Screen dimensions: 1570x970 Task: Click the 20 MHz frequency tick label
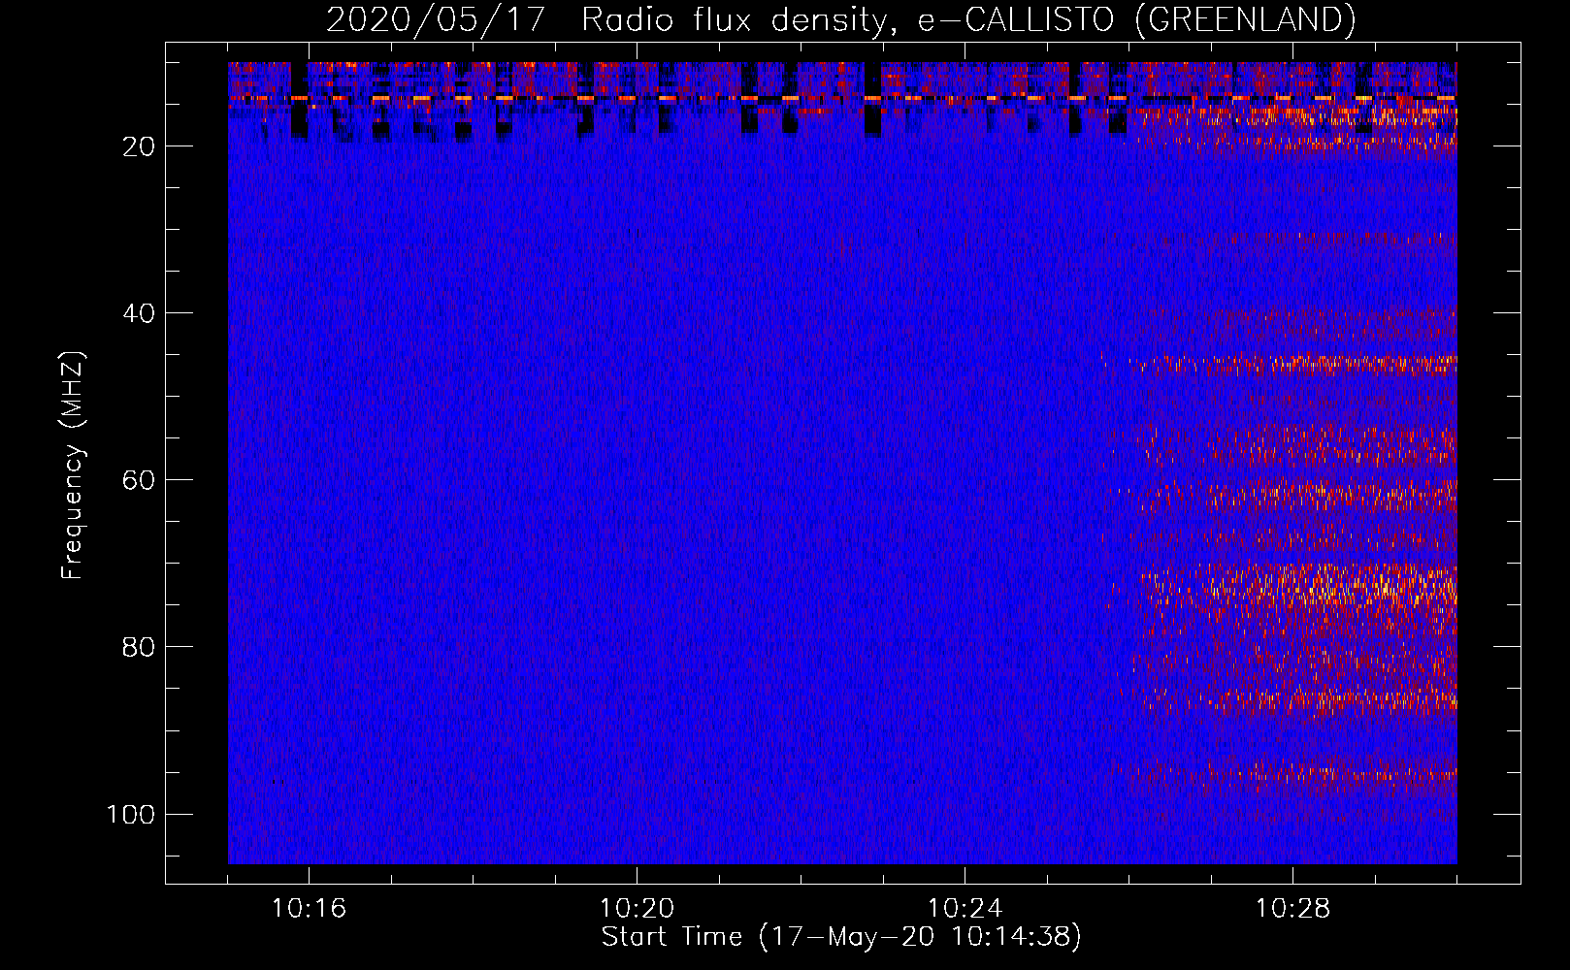(x=139, y=146)
